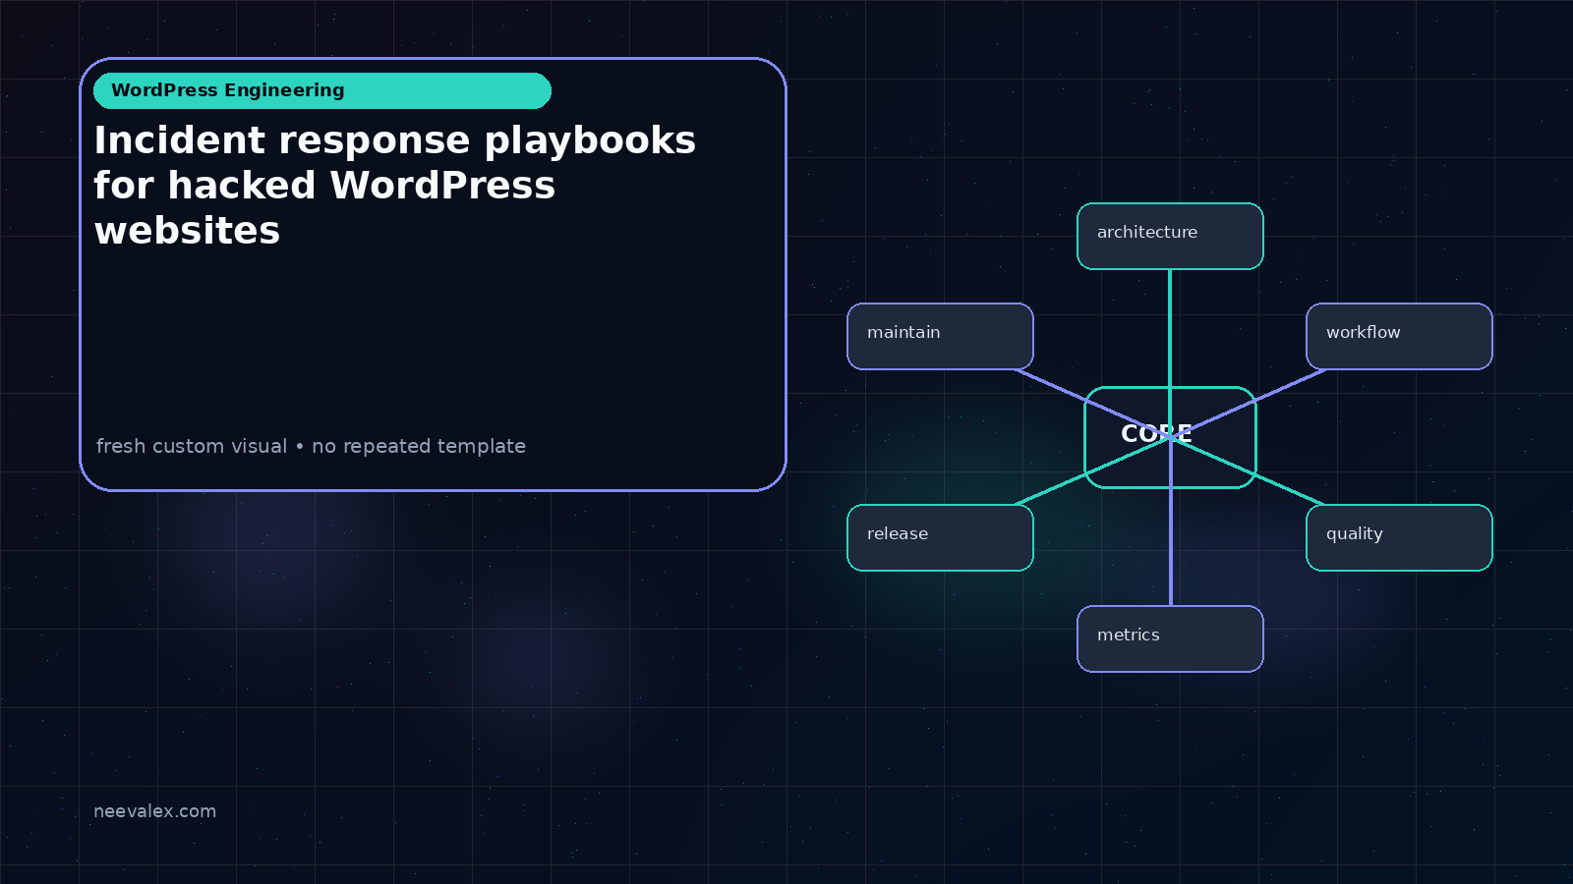Select the headline "Incident response playbooks" text

(394, 140)
